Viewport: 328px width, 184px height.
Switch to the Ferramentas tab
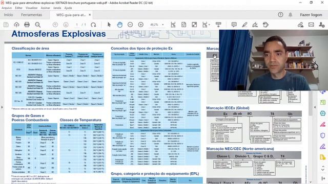[31, 15]
